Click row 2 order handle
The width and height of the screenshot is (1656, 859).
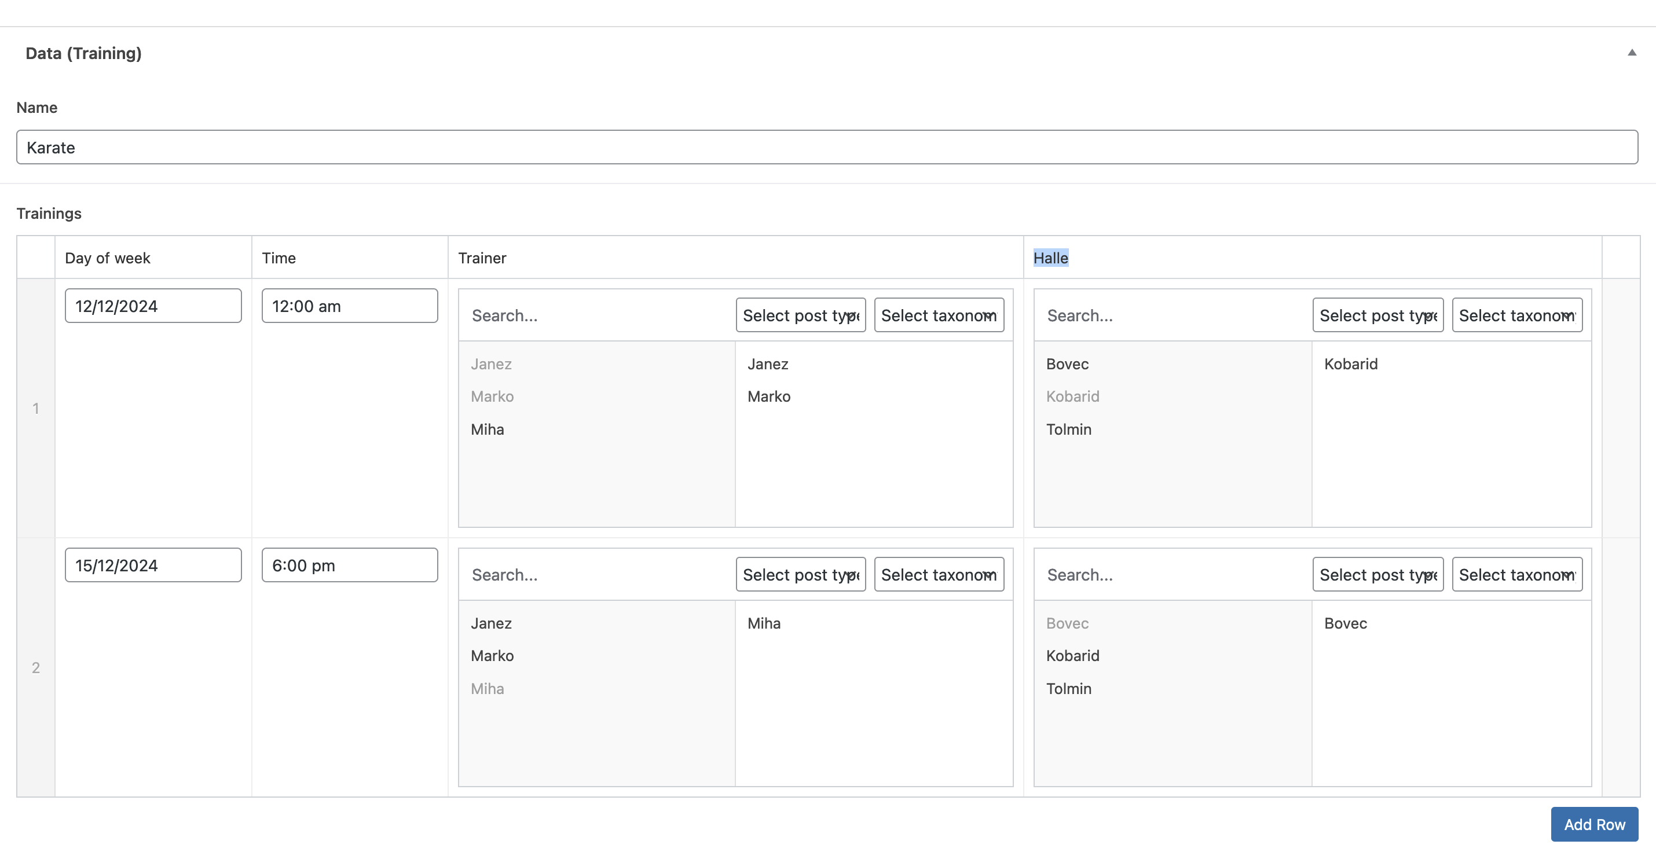point(36,667)
